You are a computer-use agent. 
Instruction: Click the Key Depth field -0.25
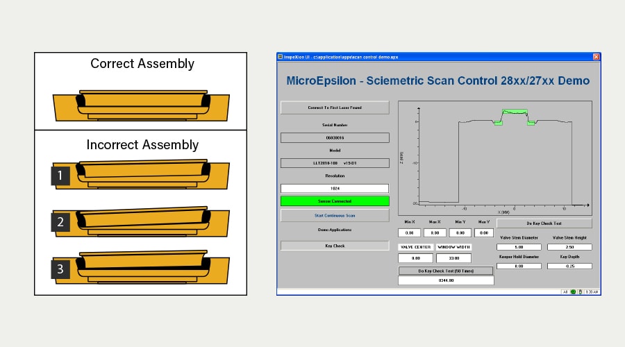[x=569, y=266]
